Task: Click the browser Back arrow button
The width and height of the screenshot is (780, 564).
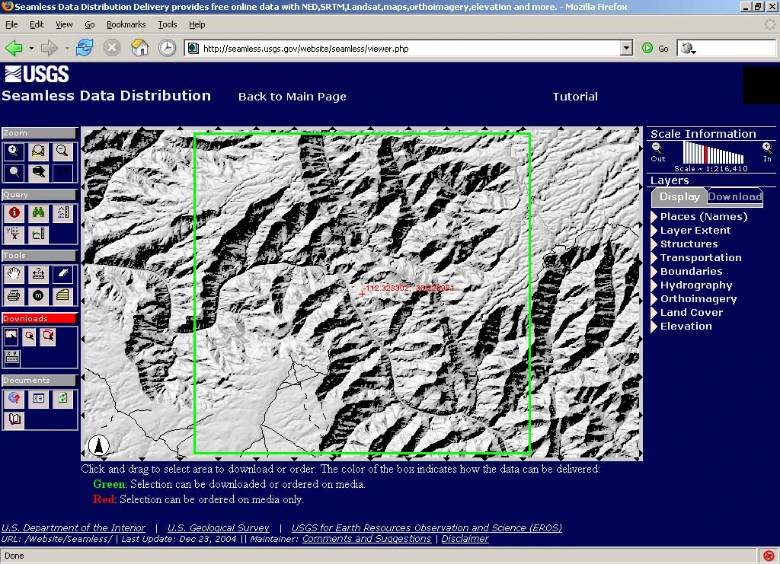Action: point(14,48)
